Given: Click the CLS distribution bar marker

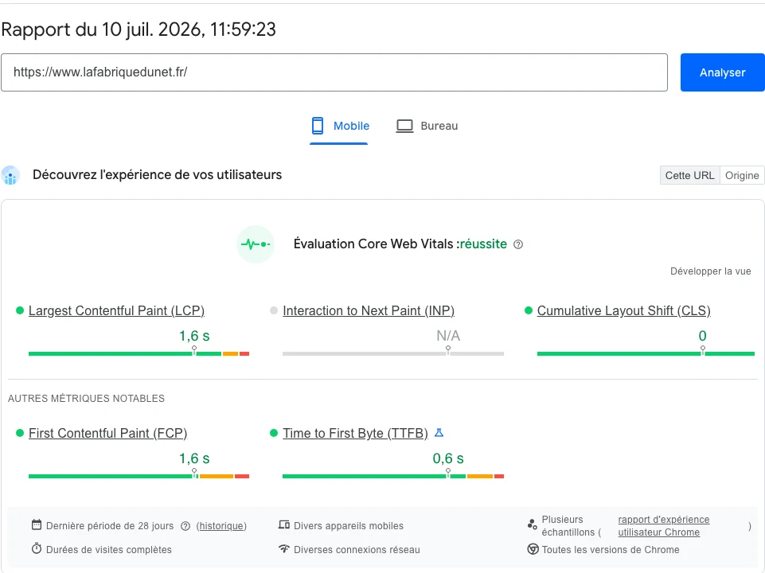Looking at the screenshot, I should point(703,350).
